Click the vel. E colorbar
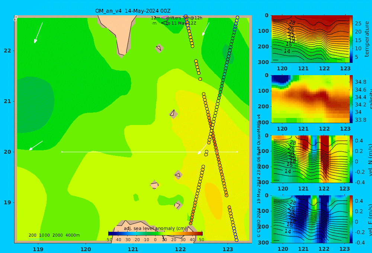The image size is (372, 253). click(351, 219)
